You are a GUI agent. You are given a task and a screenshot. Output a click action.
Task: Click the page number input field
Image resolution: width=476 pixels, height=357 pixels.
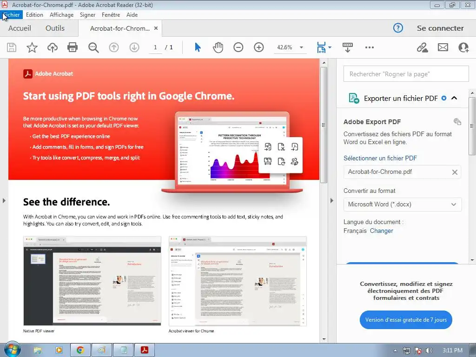coord(155,47)
